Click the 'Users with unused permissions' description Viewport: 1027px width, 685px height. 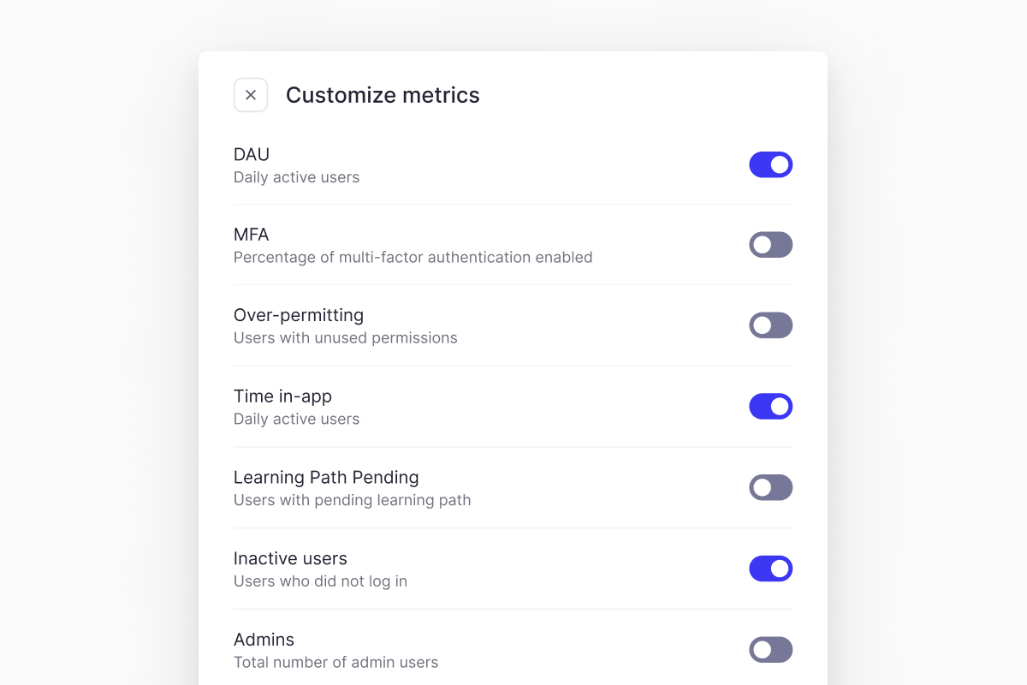click(x=345, y=338)
